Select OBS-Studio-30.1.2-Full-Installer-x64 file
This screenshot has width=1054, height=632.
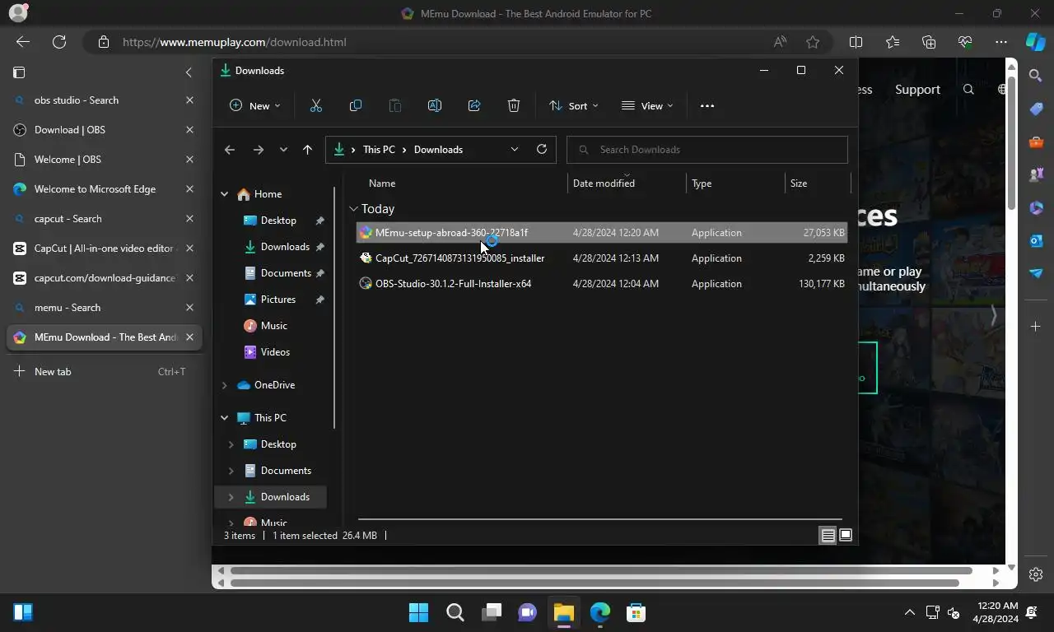601,284
